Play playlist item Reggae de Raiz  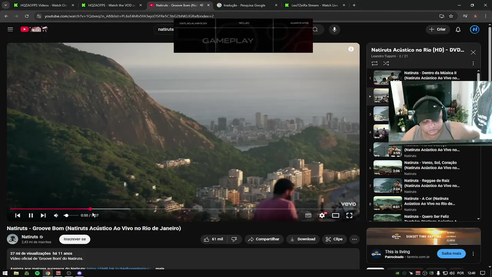(422, 186)
